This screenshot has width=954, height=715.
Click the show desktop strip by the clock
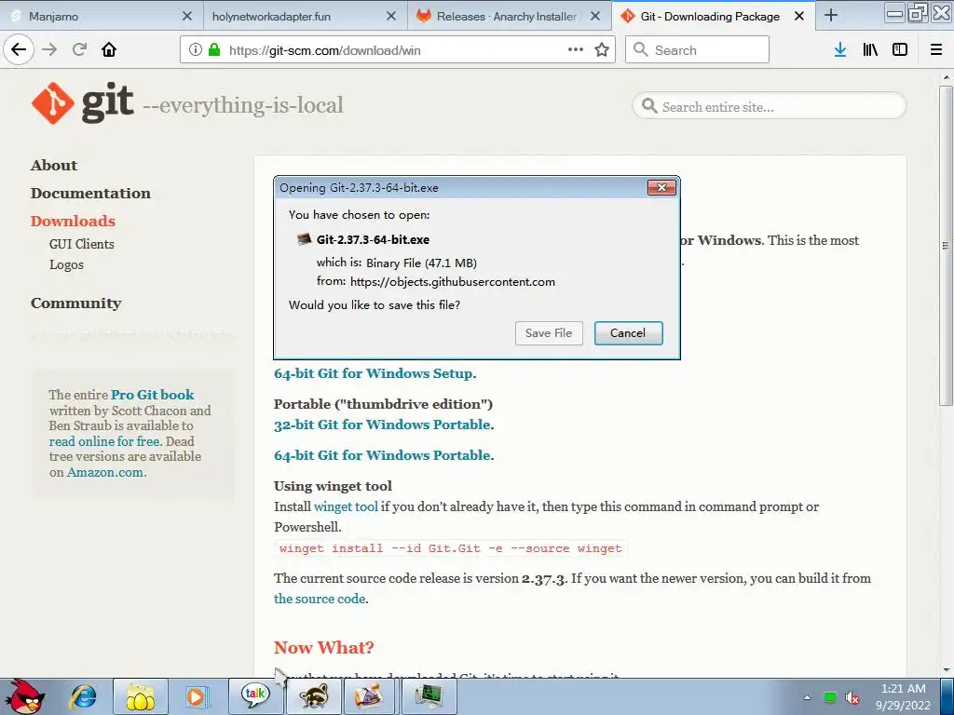947,696
